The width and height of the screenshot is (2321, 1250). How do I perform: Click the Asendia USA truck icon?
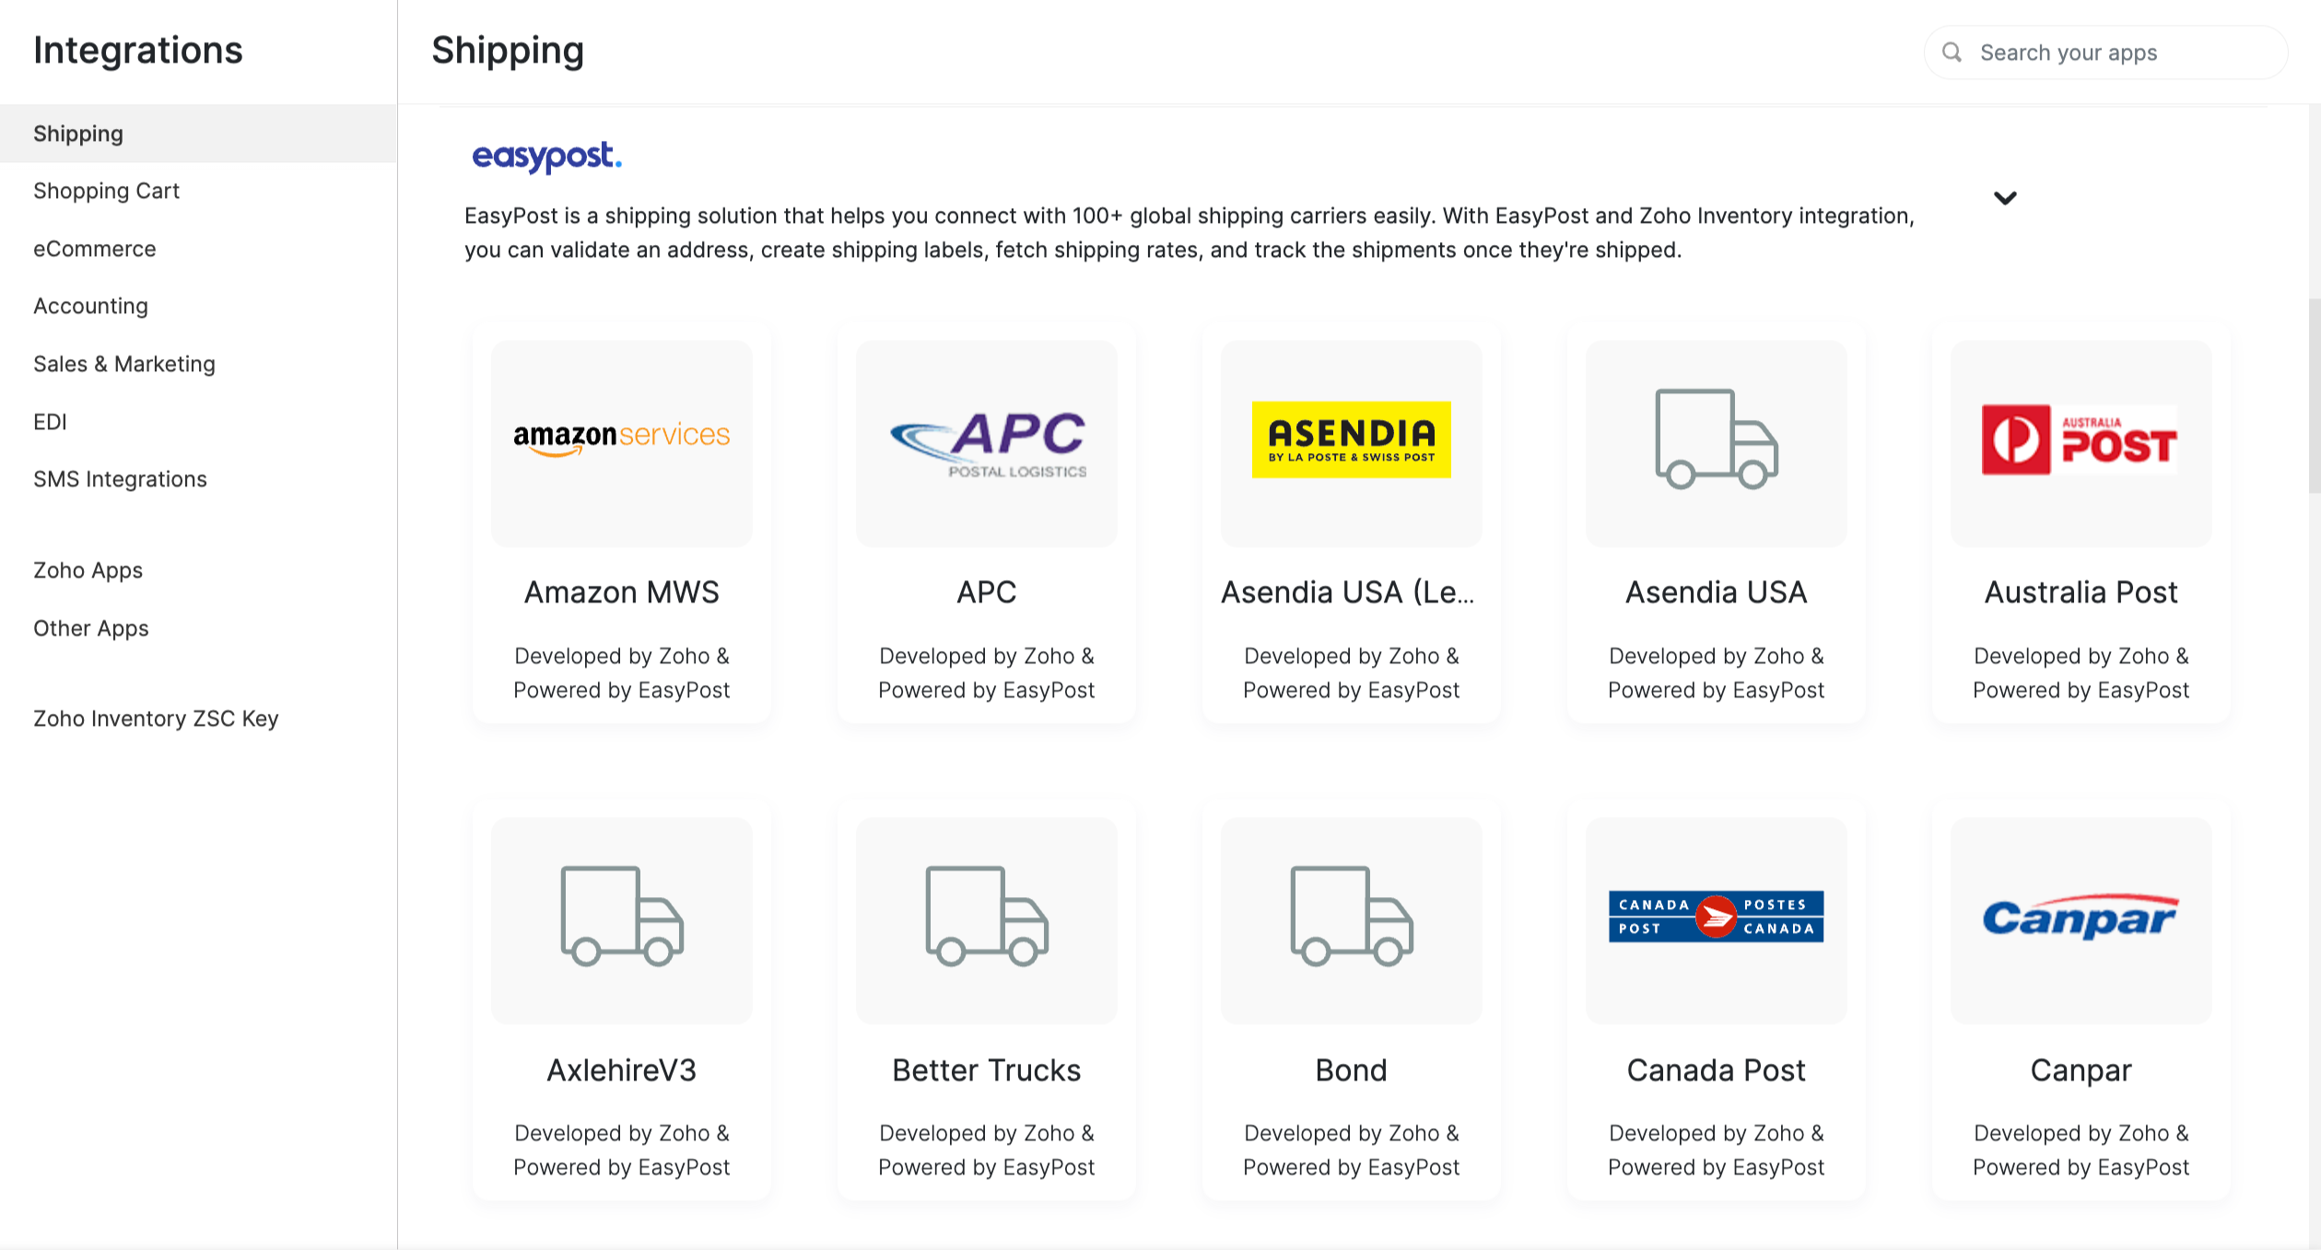click(x=1716, y=439)
